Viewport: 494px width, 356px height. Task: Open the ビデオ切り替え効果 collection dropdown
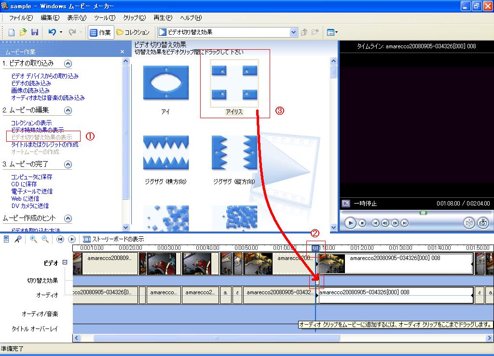293,32
